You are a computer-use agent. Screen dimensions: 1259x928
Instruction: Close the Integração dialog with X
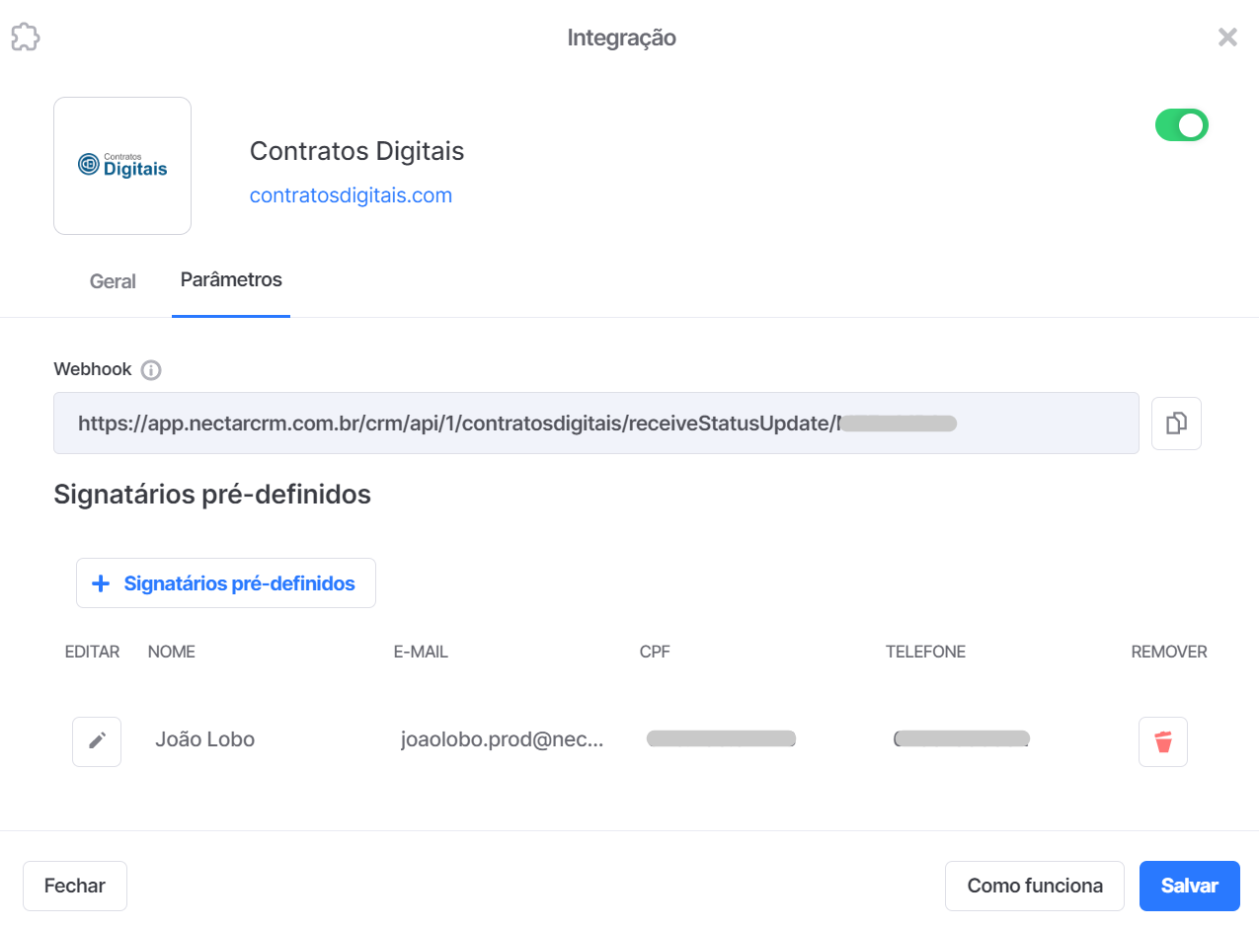(1227, 38)
